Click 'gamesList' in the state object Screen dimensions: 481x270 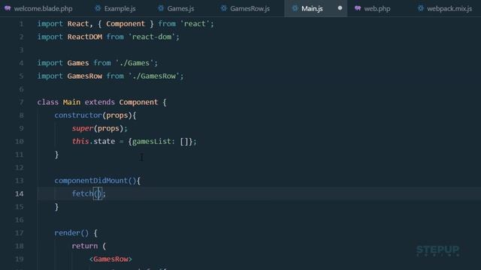click(x=151, y=142)
